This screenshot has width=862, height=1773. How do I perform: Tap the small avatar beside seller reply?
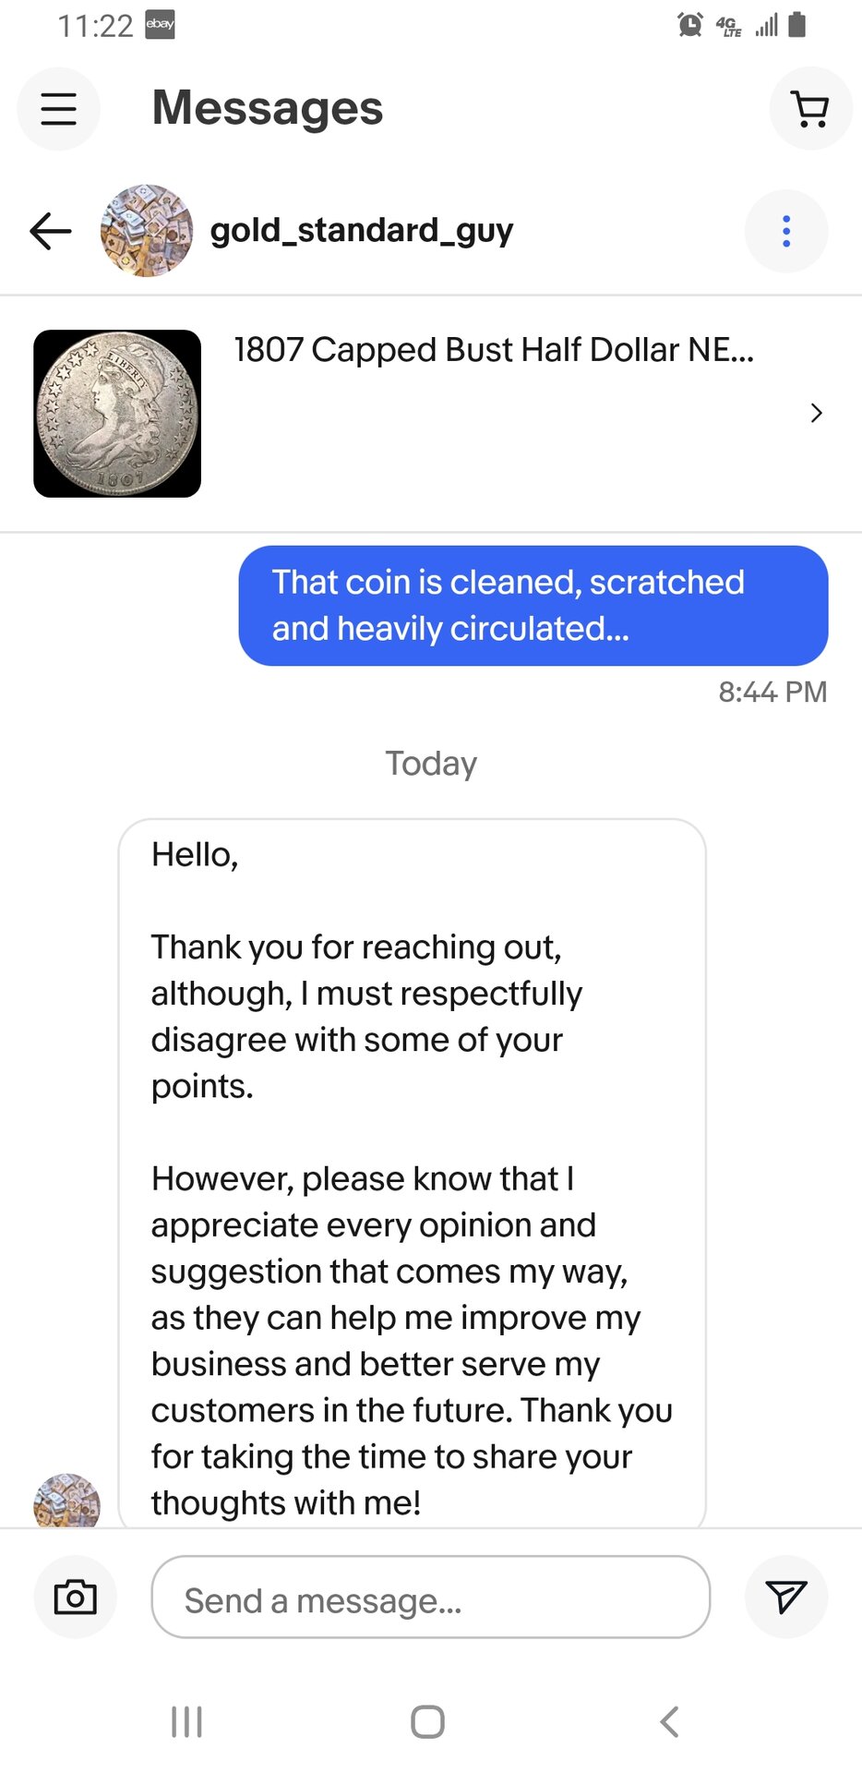[66, 1501]
